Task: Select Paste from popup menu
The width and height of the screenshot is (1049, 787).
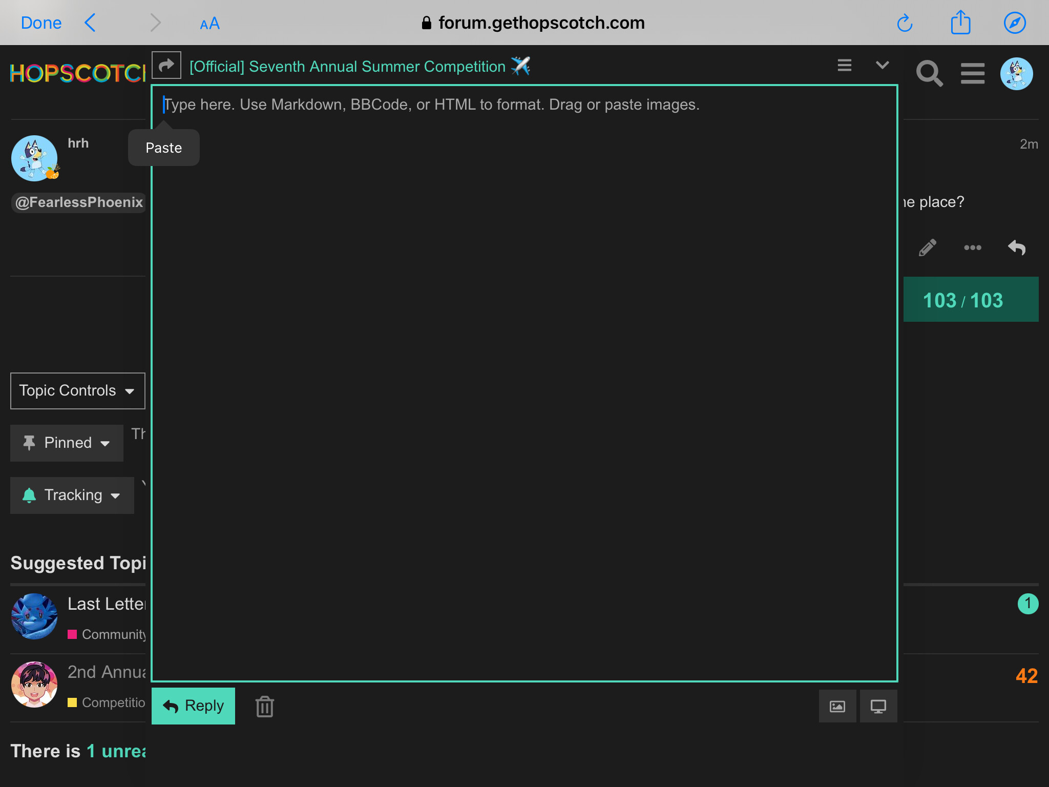Action: [163, 148]
